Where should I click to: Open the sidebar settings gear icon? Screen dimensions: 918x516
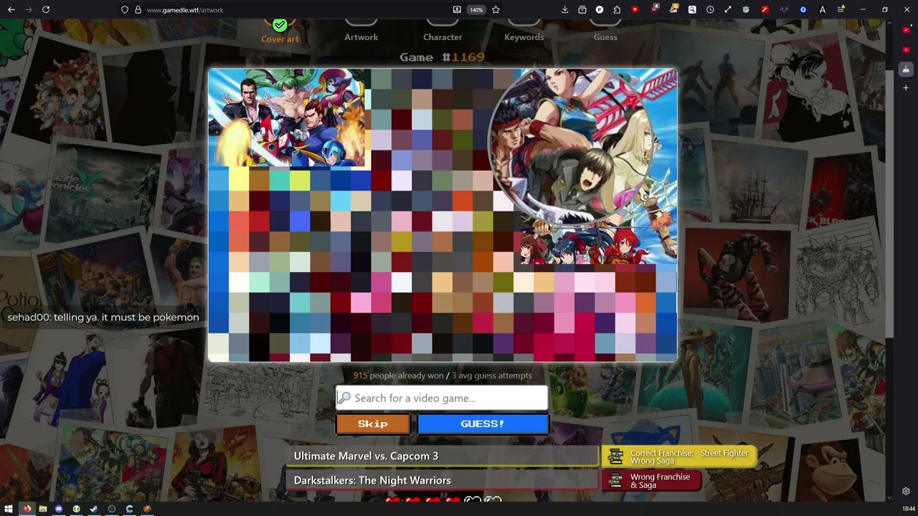(906, 492)
